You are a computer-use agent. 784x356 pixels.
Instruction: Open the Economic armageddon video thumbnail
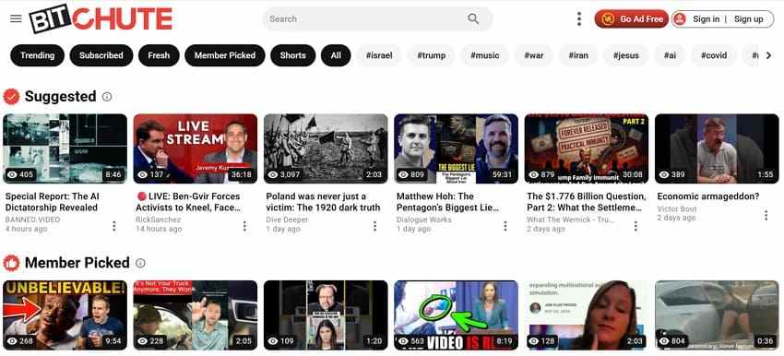(717, 148)
